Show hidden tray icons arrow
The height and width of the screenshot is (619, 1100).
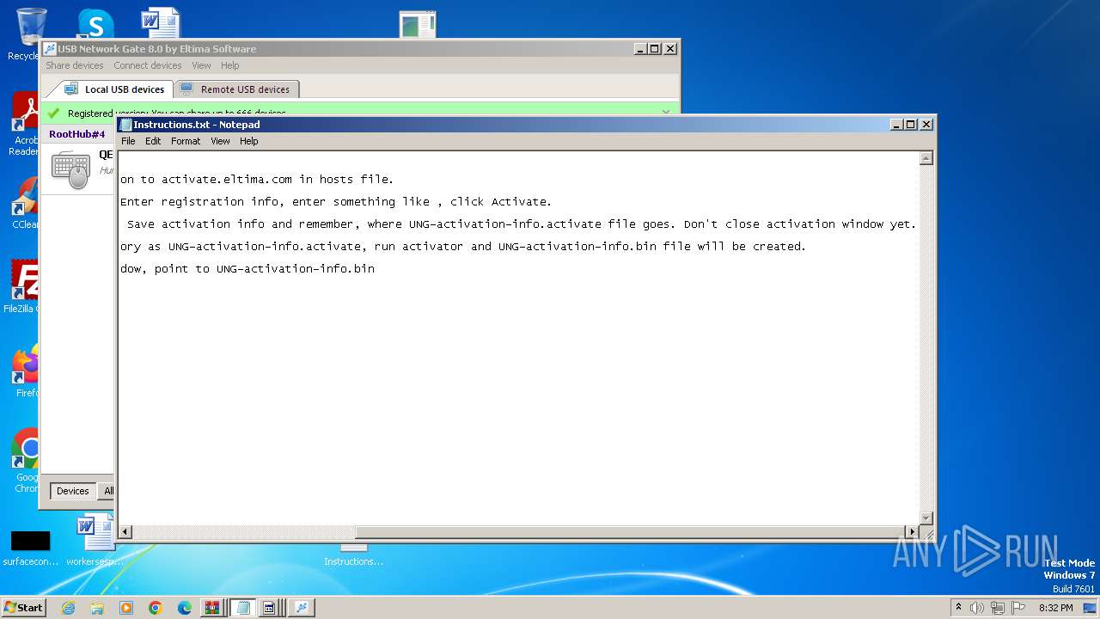tap(958, 607)
